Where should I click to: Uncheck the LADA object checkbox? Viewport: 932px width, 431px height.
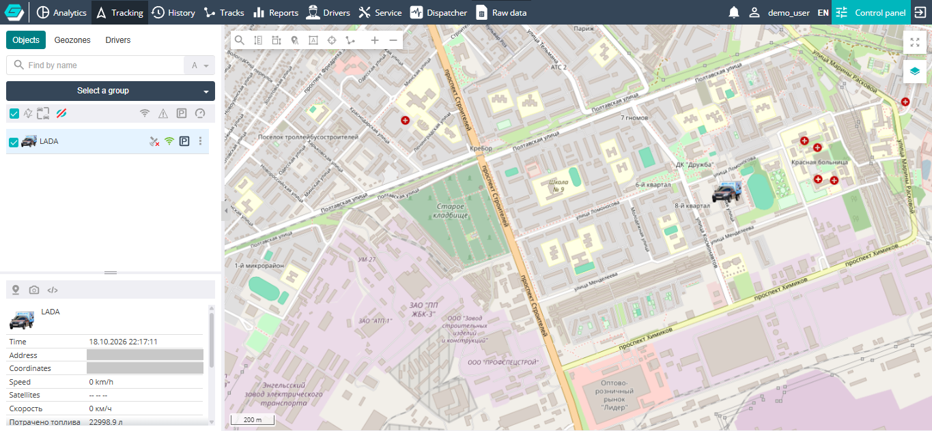coord(14,142)
